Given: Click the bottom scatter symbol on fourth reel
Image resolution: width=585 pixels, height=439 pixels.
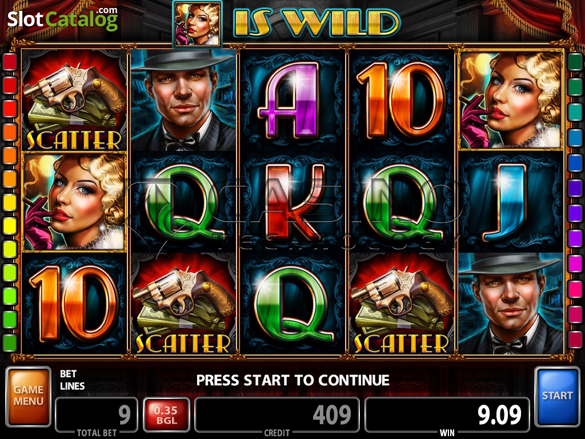Looking at the screenshot, I should tap(402, 304).
